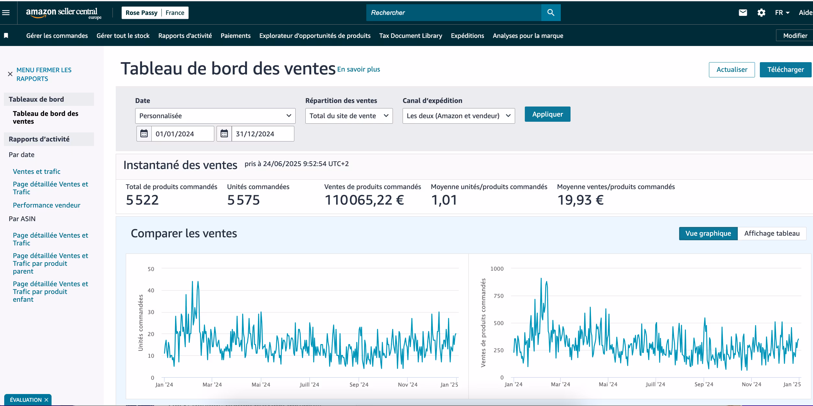The image size is (813, 406).
Task: Open Rapports d'activité in top menu
Action: point(185,36)
